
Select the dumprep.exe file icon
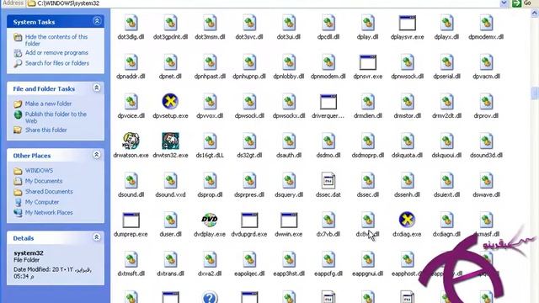131,220
